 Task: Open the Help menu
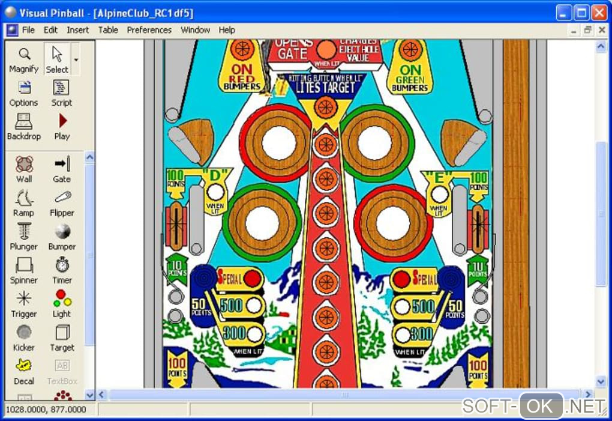[226, 30]
